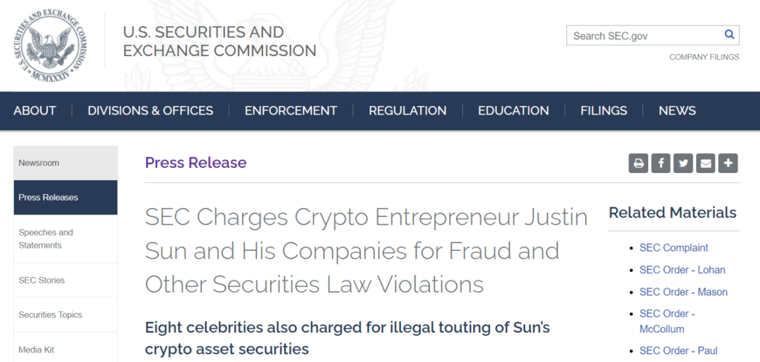
Task: Open SEC Order - Lohan link
Action: (683, 270)
